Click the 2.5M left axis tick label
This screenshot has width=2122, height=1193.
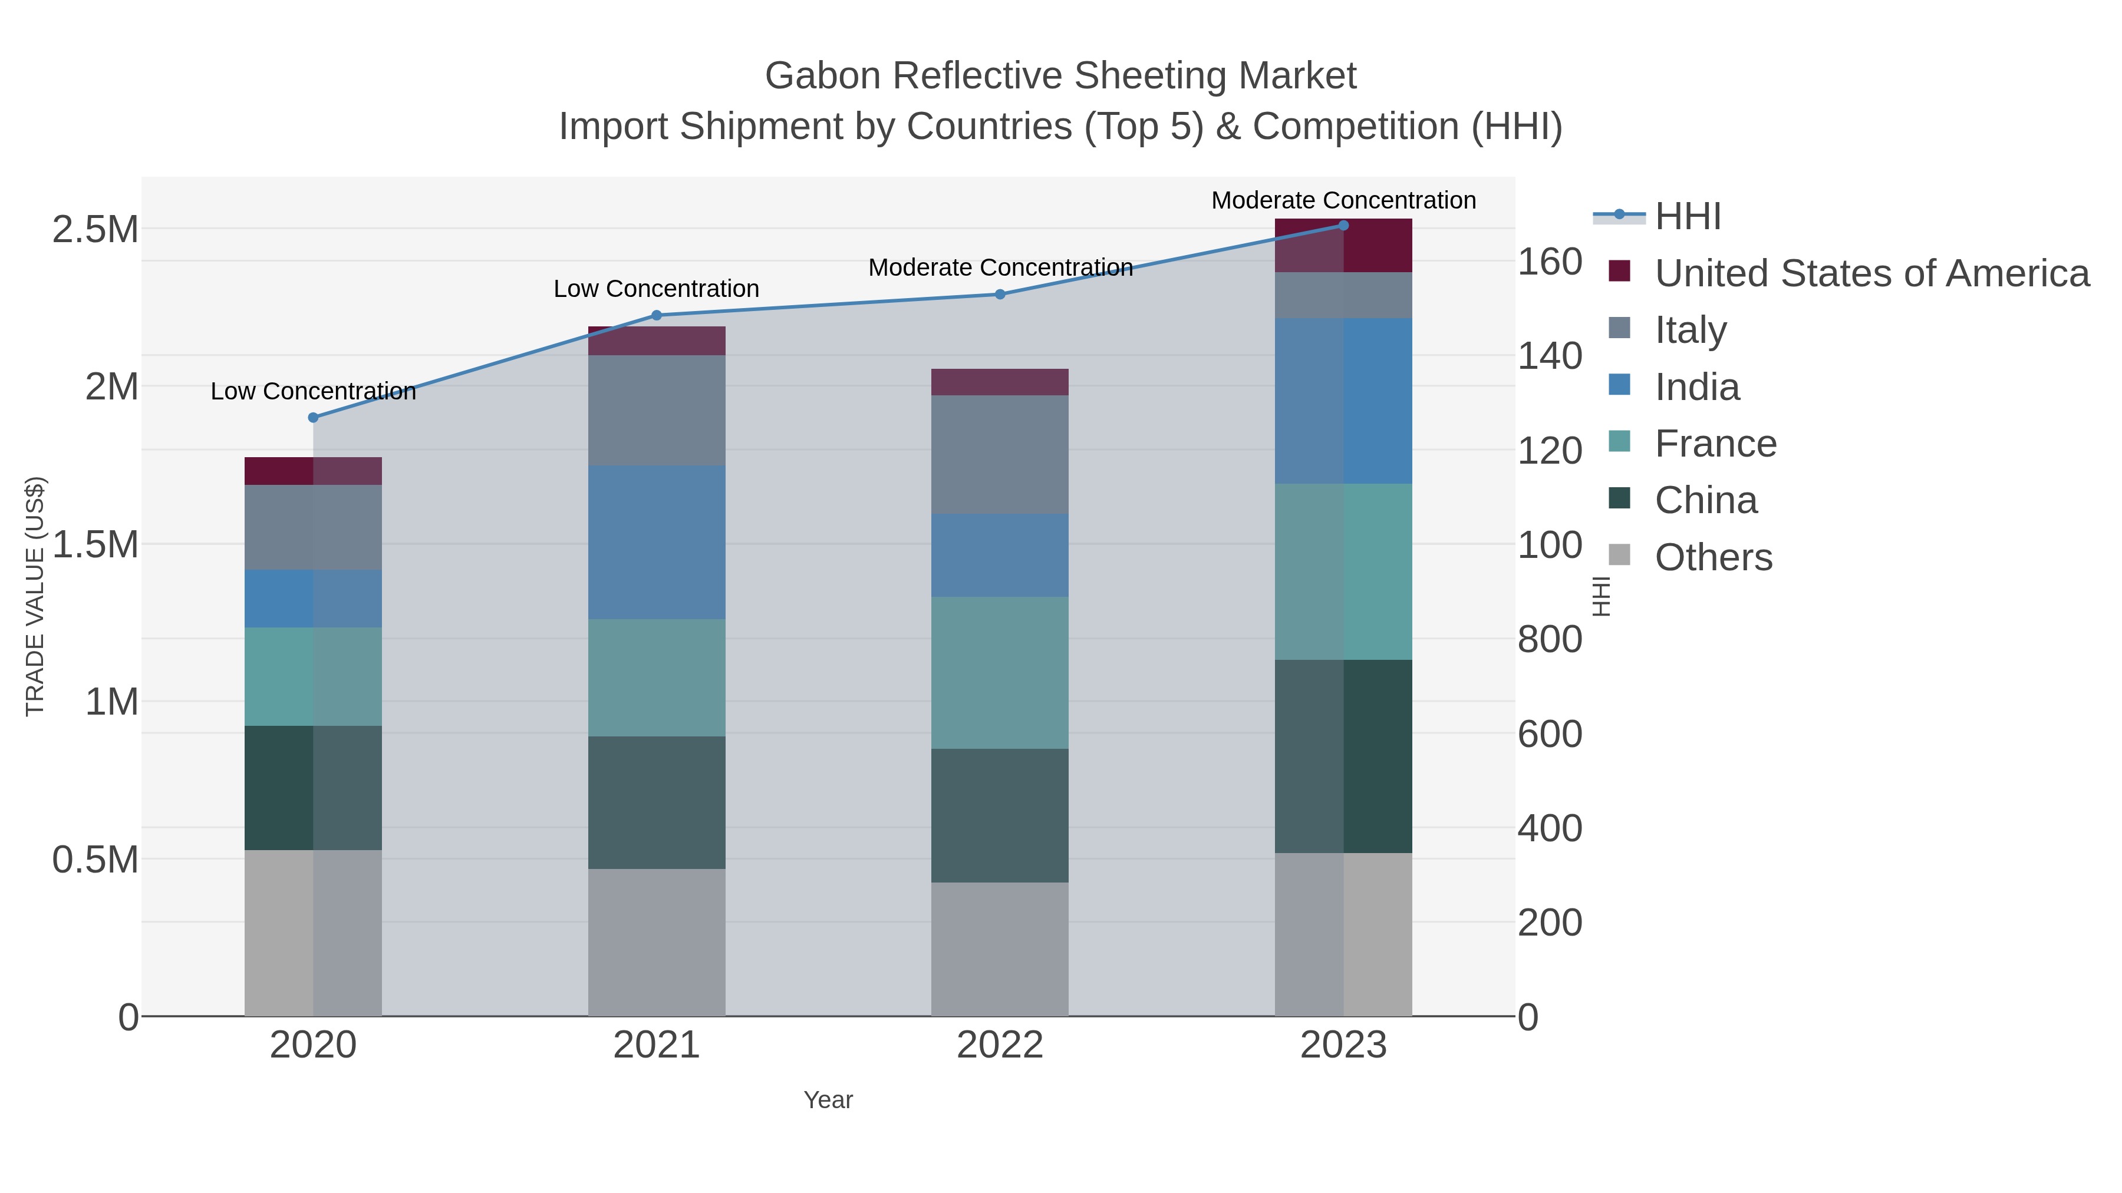point(95,229)
